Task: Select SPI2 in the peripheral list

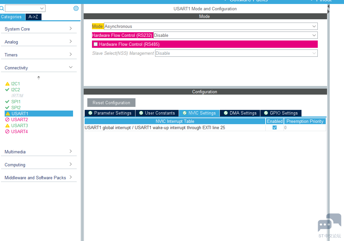Action: 16,108
